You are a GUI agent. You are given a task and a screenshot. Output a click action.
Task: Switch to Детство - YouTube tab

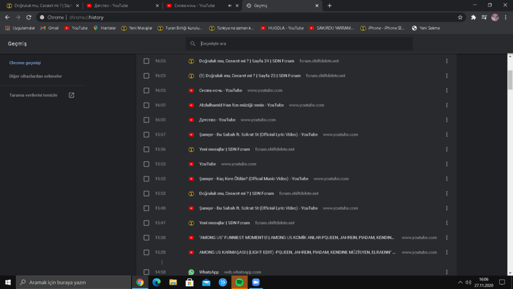(x=123, y=6)
